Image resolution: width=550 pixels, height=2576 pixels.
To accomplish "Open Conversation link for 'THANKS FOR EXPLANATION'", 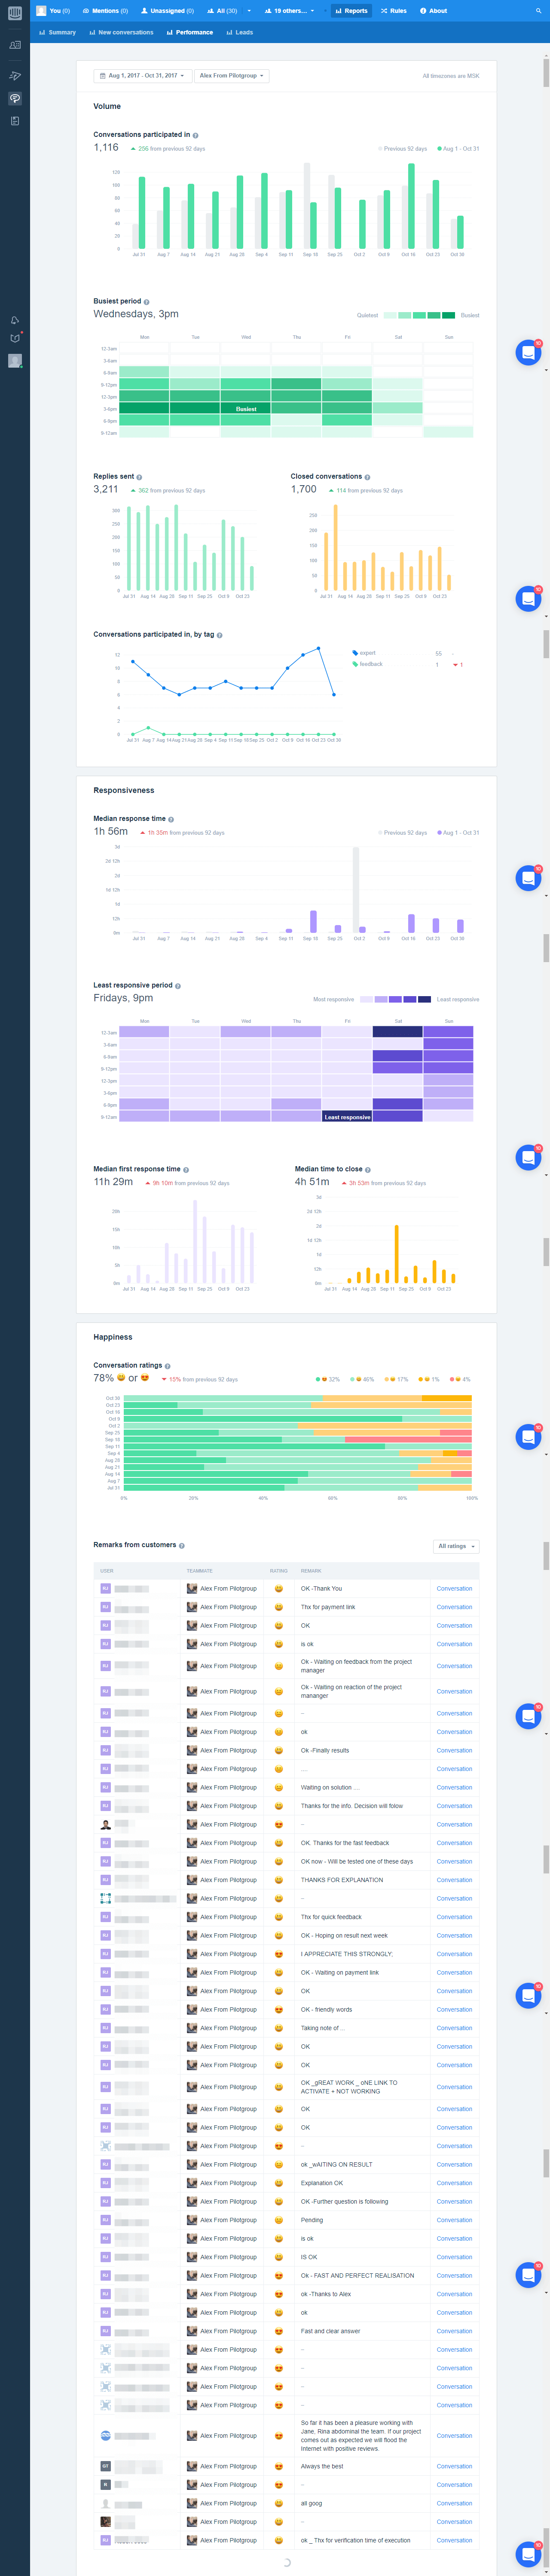I will coord(454,1880).
